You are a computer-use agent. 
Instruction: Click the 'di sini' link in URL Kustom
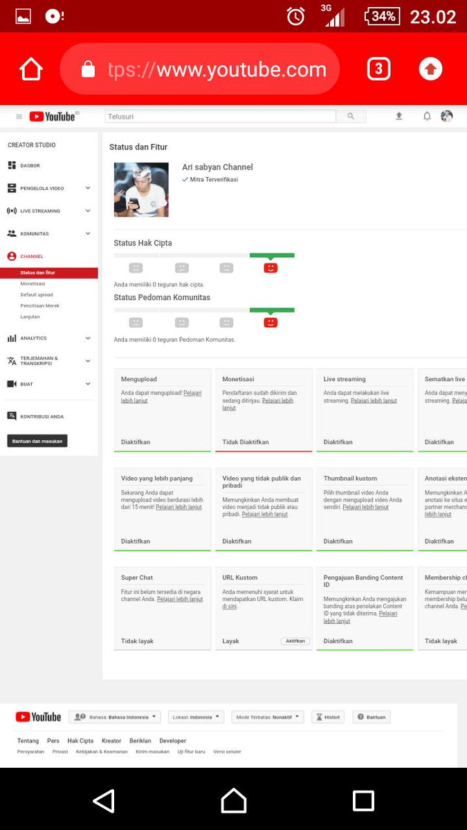229,607
